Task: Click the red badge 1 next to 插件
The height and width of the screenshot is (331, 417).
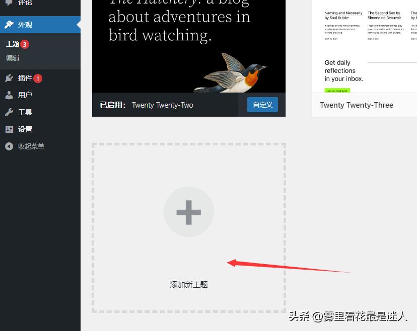Action: (x=38, y=78)
